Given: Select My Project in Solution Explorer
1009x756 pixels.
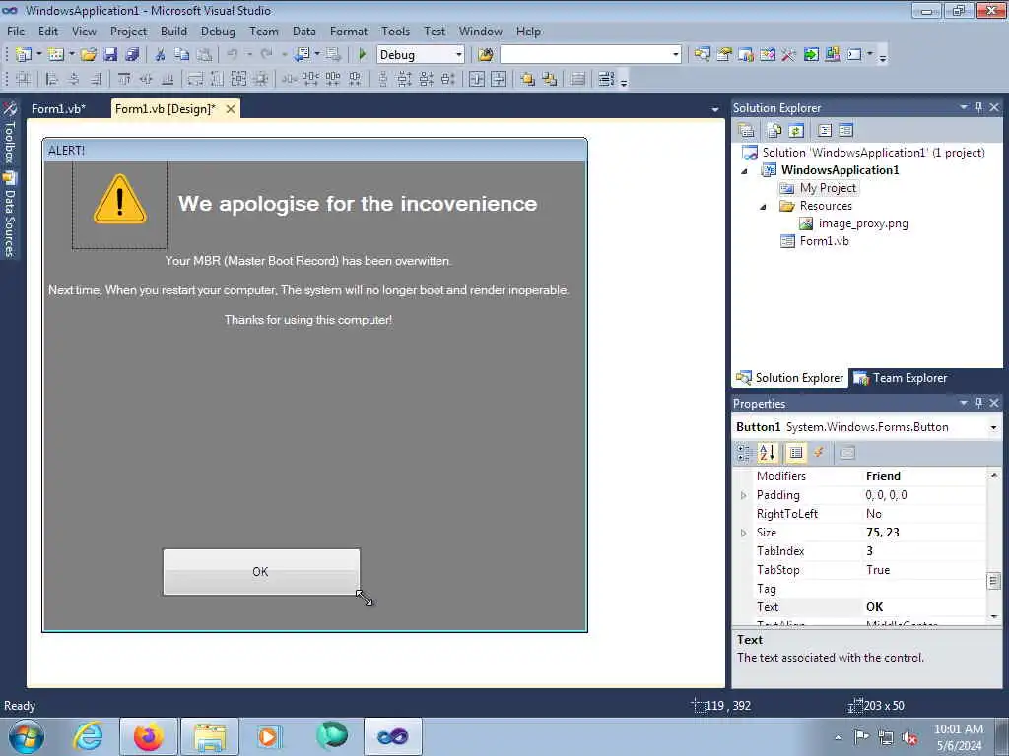Looking at the screenshot, I should click(828, 188).
